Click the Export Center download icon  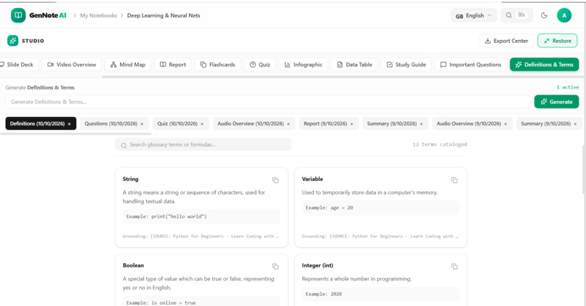tap(487, 41)
